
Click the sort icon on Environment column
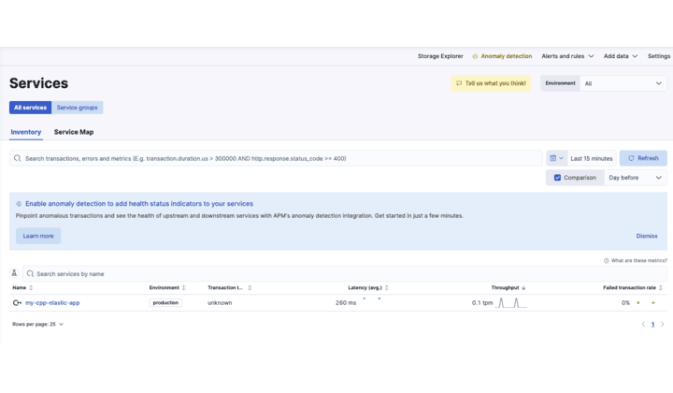183,288
